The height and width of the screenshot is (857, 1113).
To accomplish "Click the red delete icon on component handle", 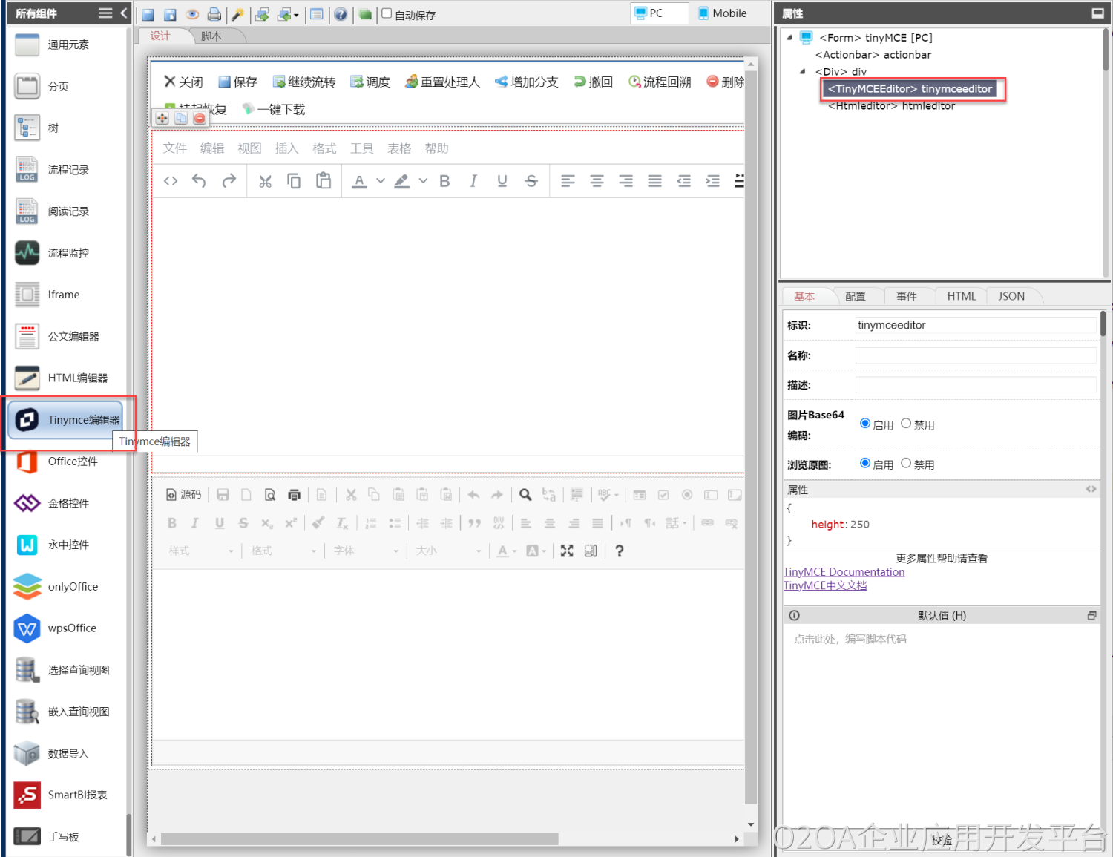I will (200, 119).
